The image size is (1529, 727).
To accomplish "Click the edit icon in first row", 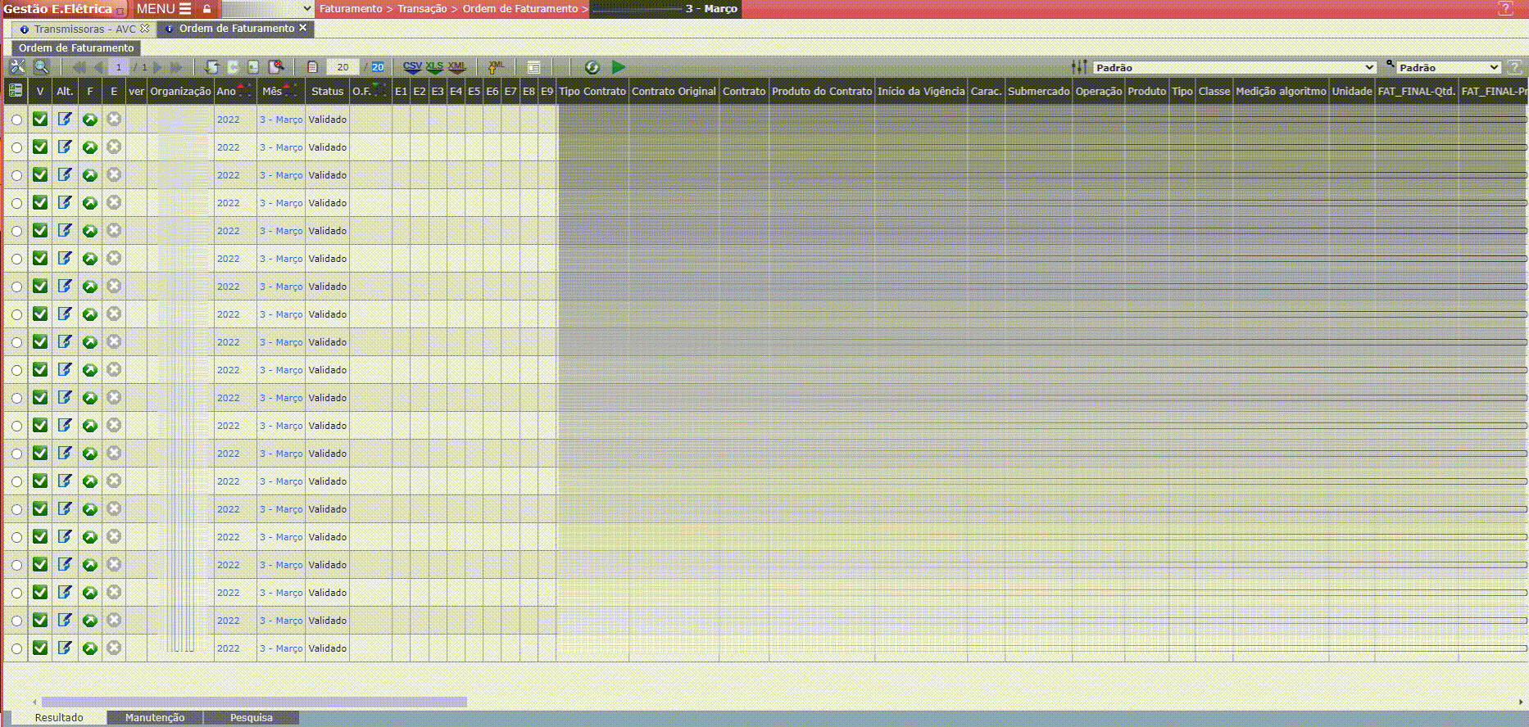I will pos(65,120).
